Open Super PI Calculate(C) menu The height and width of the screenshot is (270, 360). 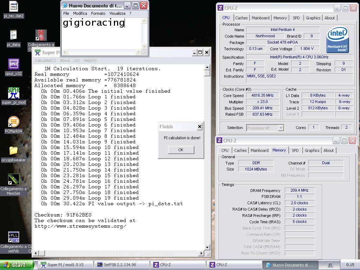click(45, 60)
